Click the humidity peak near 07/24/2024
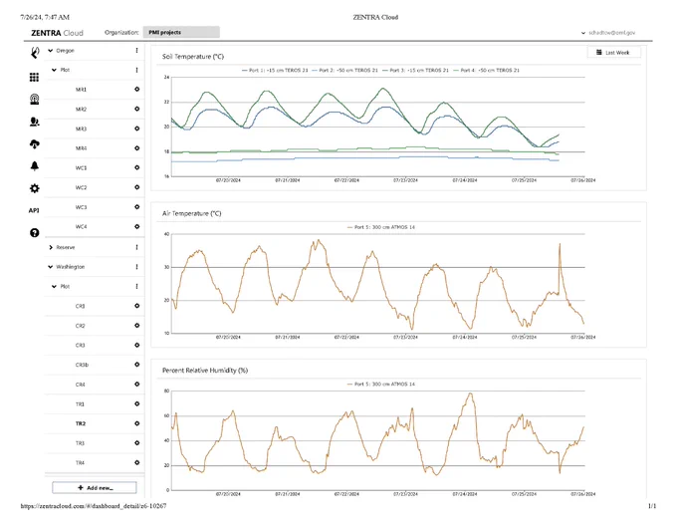 click(470, 393)
